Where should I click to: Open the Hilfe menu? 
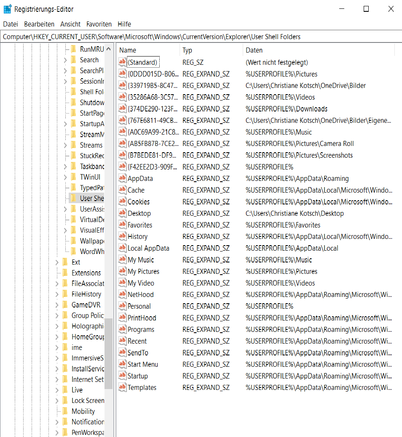click(124, 24)
